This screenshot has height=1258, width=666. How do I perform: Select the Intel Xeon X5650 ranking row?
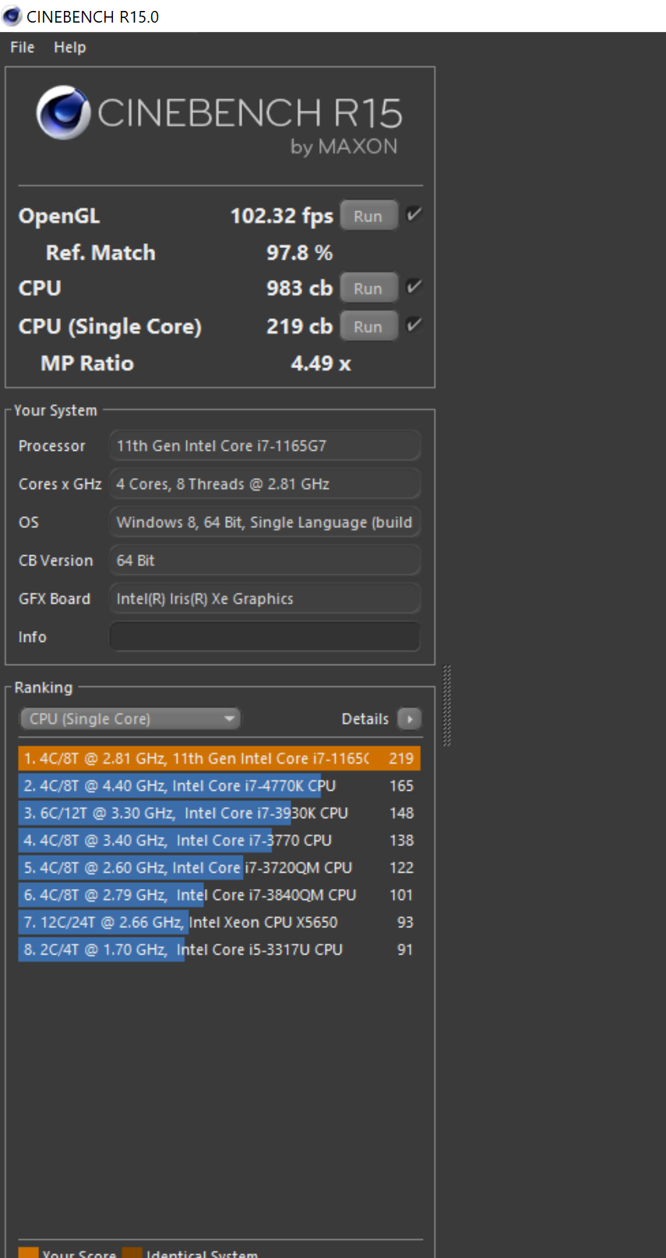click(x=220, y=922)
